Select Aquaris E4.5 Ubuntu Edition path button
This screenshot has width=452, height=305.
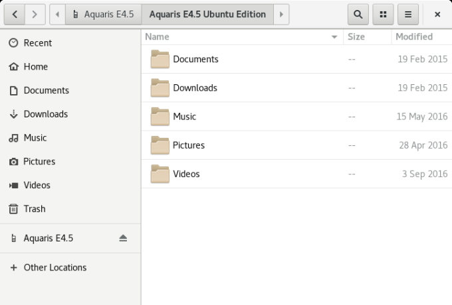(207, 14)
